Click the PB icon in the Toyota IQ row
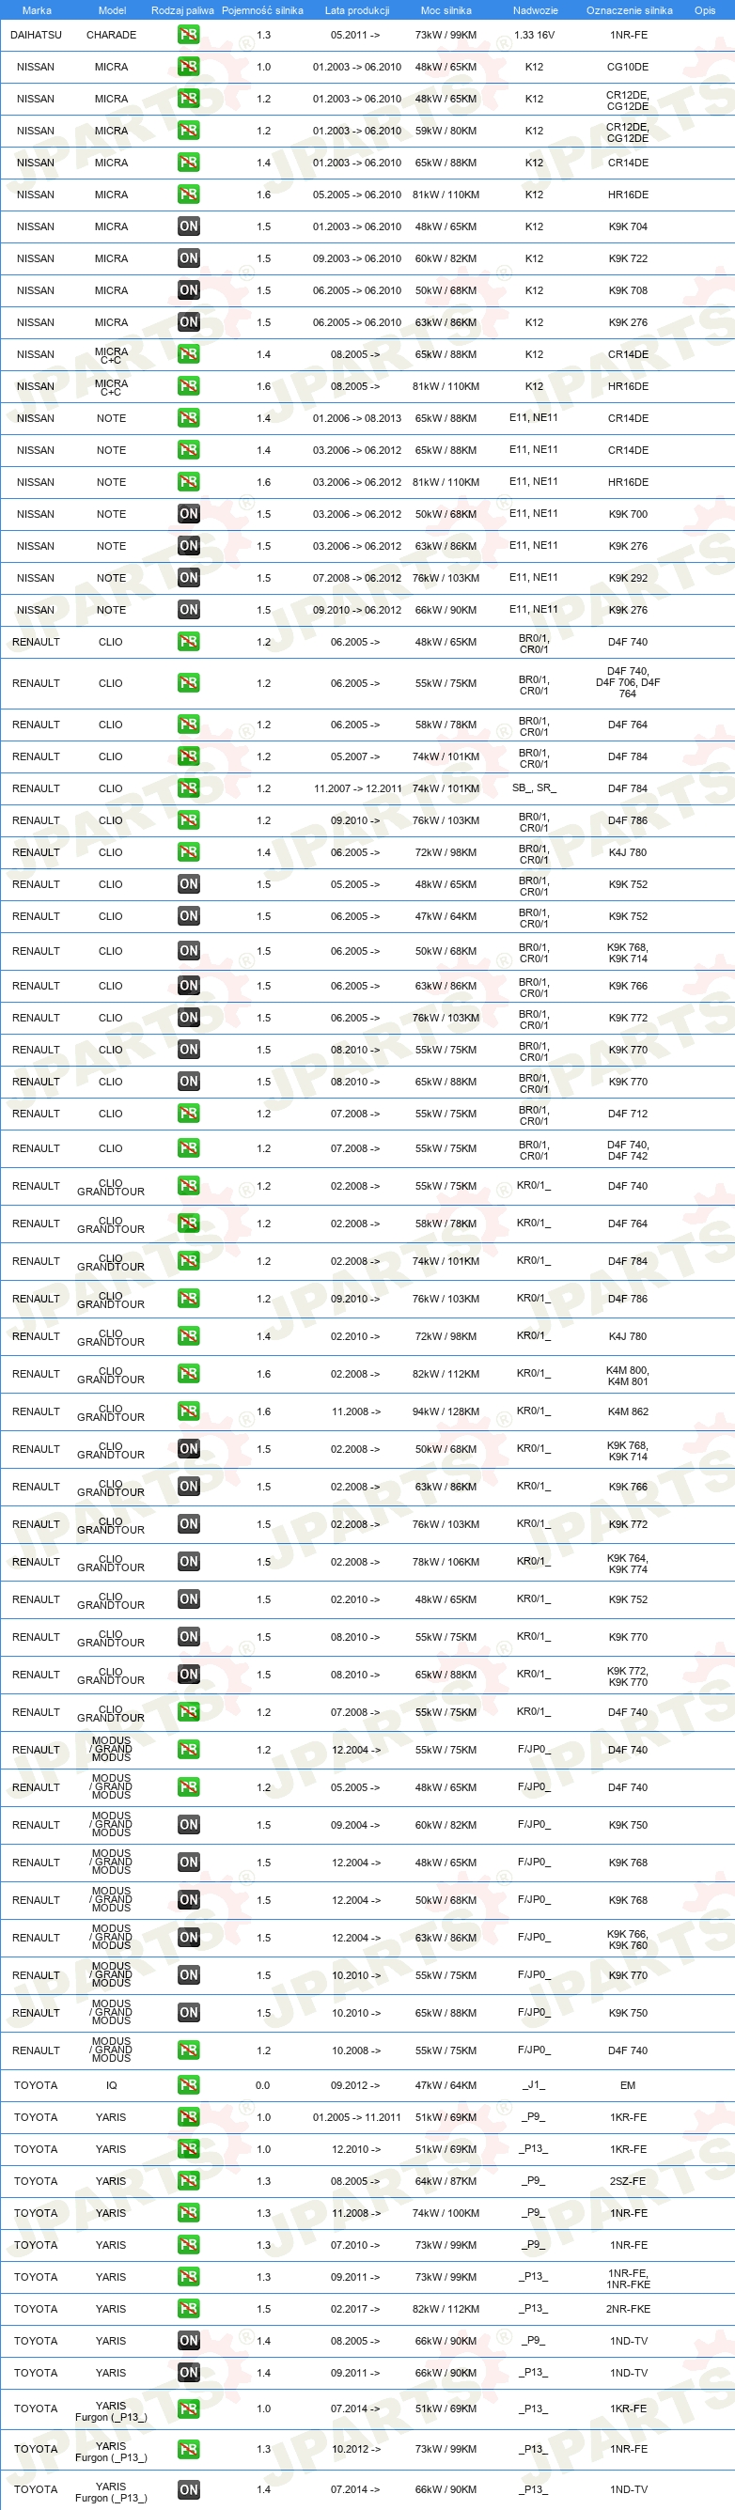Image resolution: width=735 pixels, height=2510 pixels. [x=188, y=2085]
